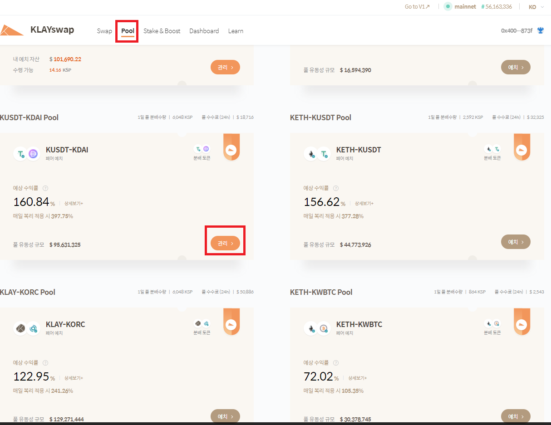Screen dimensions: 551x425
Task: Click distribution token icons in KUSDT-KDAI card
Action: coord(202,149)
